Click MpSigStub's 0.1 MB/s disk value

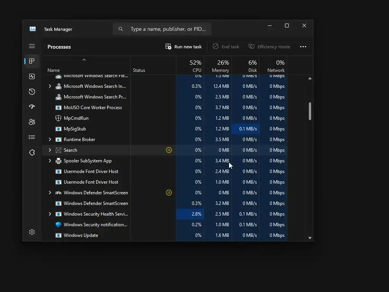coord(246,129)
